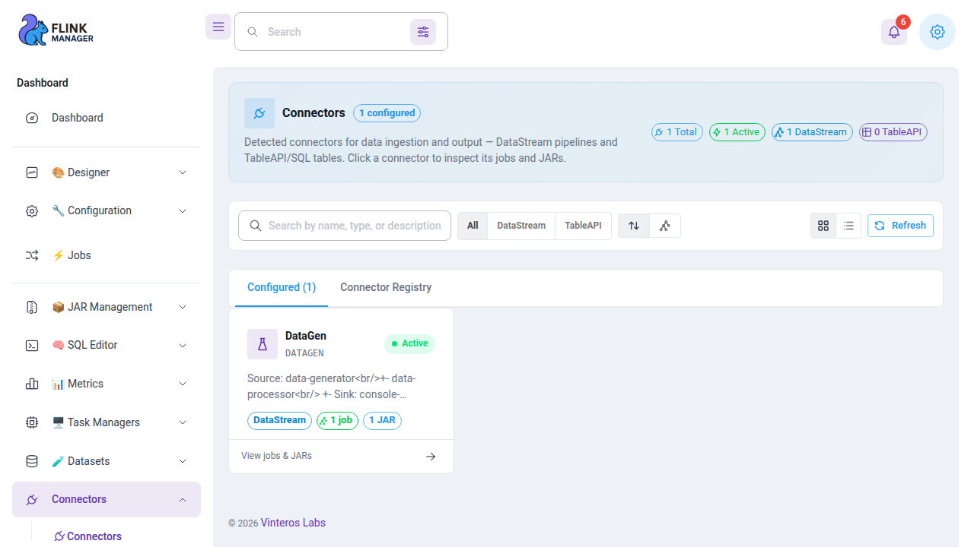Expand the SQL Editor section
This screenshot has height=547, width=974.
click(107, 345)
